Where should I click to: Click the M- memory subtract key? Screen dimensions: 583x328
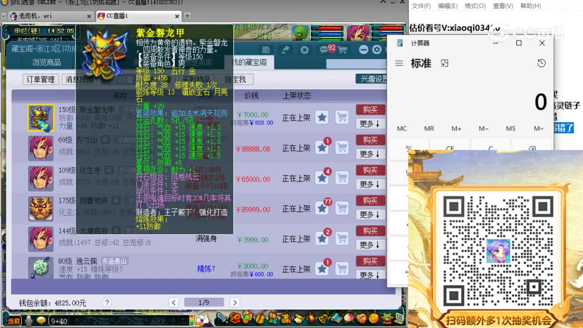point(484,128)
